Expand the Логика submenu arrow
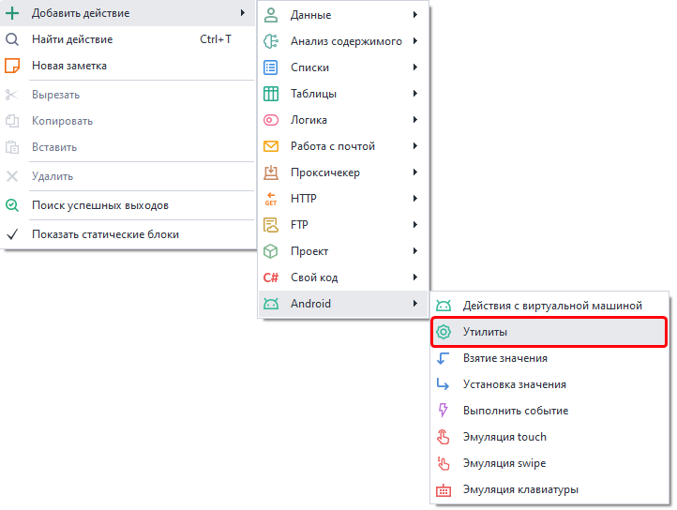The width and height of the screenshot is (677, 510). (414, 120)
